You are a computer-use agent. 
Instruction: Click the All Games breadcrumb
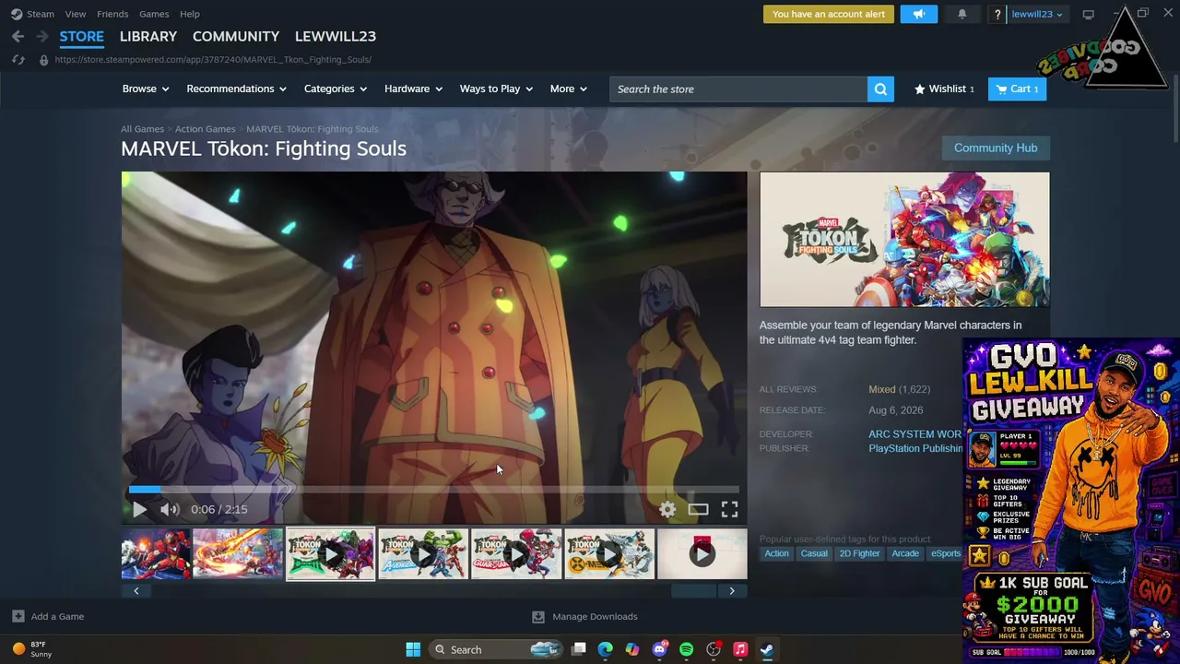coord(142,129)
